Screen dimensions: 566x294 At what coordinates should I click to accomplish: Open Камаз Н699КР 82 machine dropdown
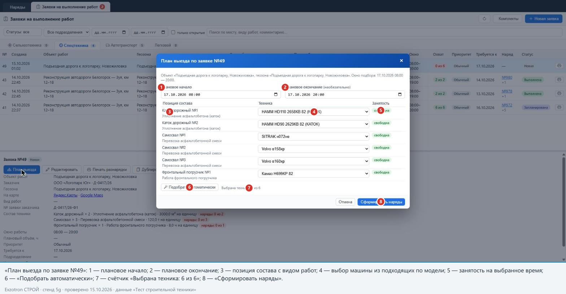pos(313,174)
